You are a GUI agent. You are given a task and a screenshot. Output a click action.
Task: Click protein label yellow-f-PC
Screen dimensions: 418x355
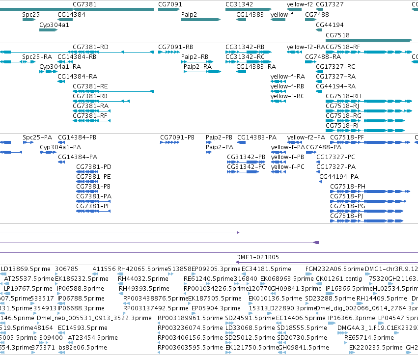click(288, 167)
